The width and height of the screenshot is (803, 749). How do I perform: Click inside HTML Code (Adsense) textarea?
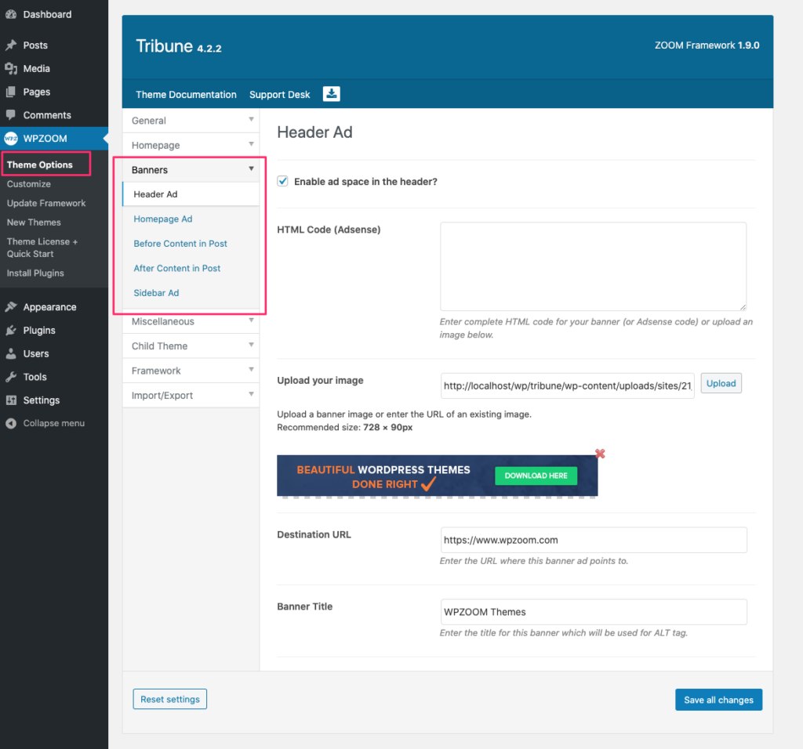pyautogui.click(x=593, y=266)
